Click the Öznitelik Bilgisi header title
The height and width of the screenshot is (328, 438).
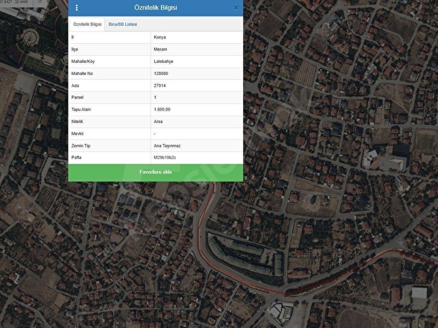155,8
